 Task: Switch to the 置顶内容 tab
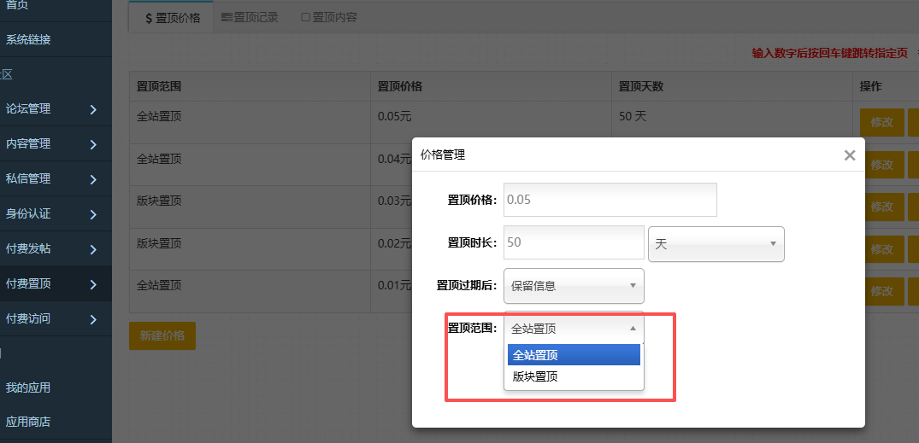pos(329,17)
